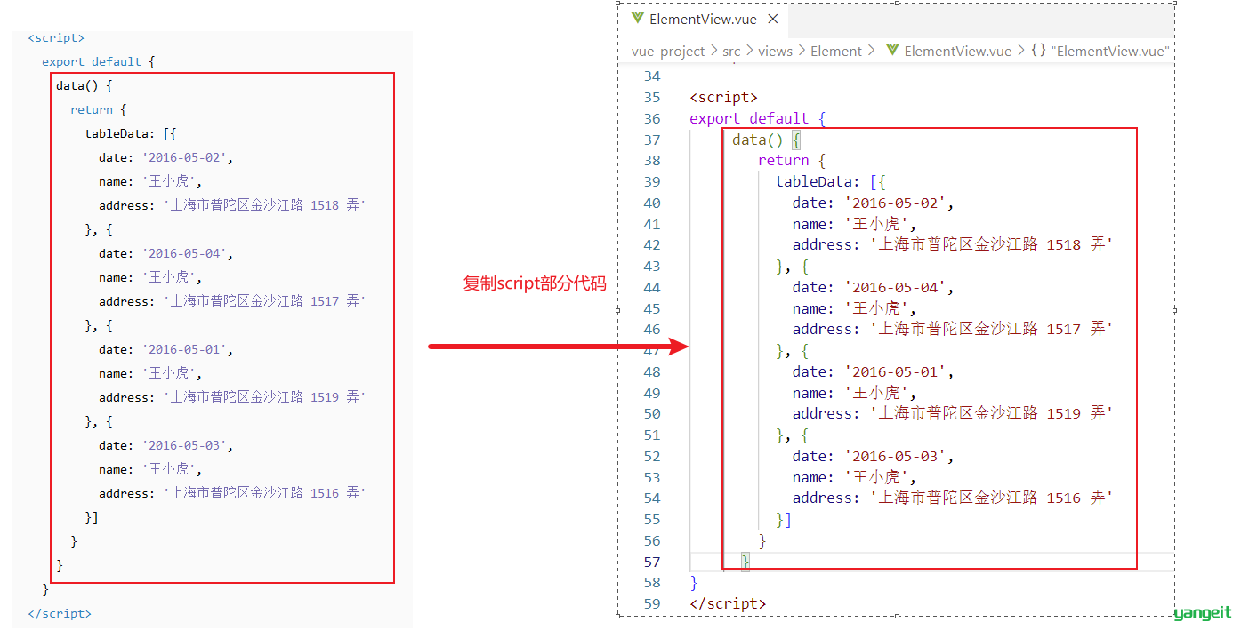Click the closing </script> tag in the docs sample
The image size is (1241, 630).
[x=60, y=614]
